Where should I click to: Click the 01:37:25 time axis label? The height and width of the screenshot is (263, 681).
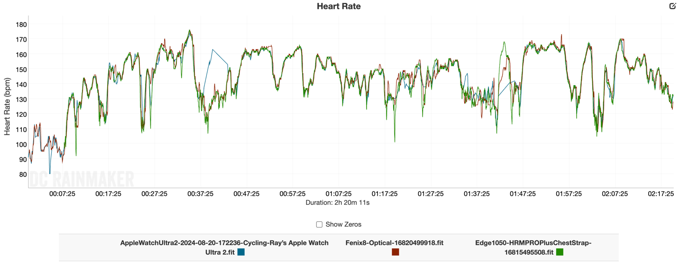click(x=477, y=194)
